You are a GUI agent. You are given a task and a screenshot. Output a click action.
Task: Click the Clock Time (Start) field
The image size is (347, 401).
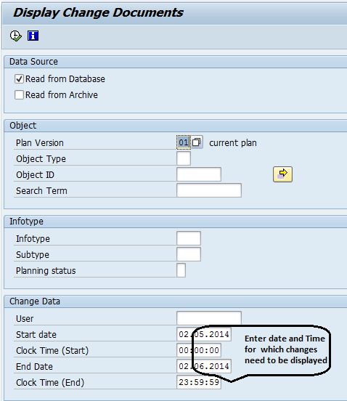[x=199, y=350]
